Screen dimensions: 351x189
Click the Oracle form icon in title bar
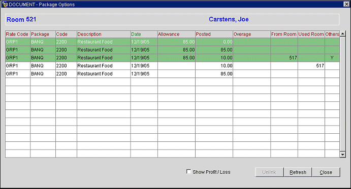5,4
